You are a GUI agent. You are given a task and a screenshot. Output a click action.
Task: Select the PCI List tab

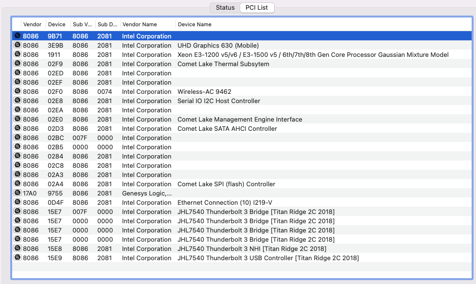(x=257, y=8)
